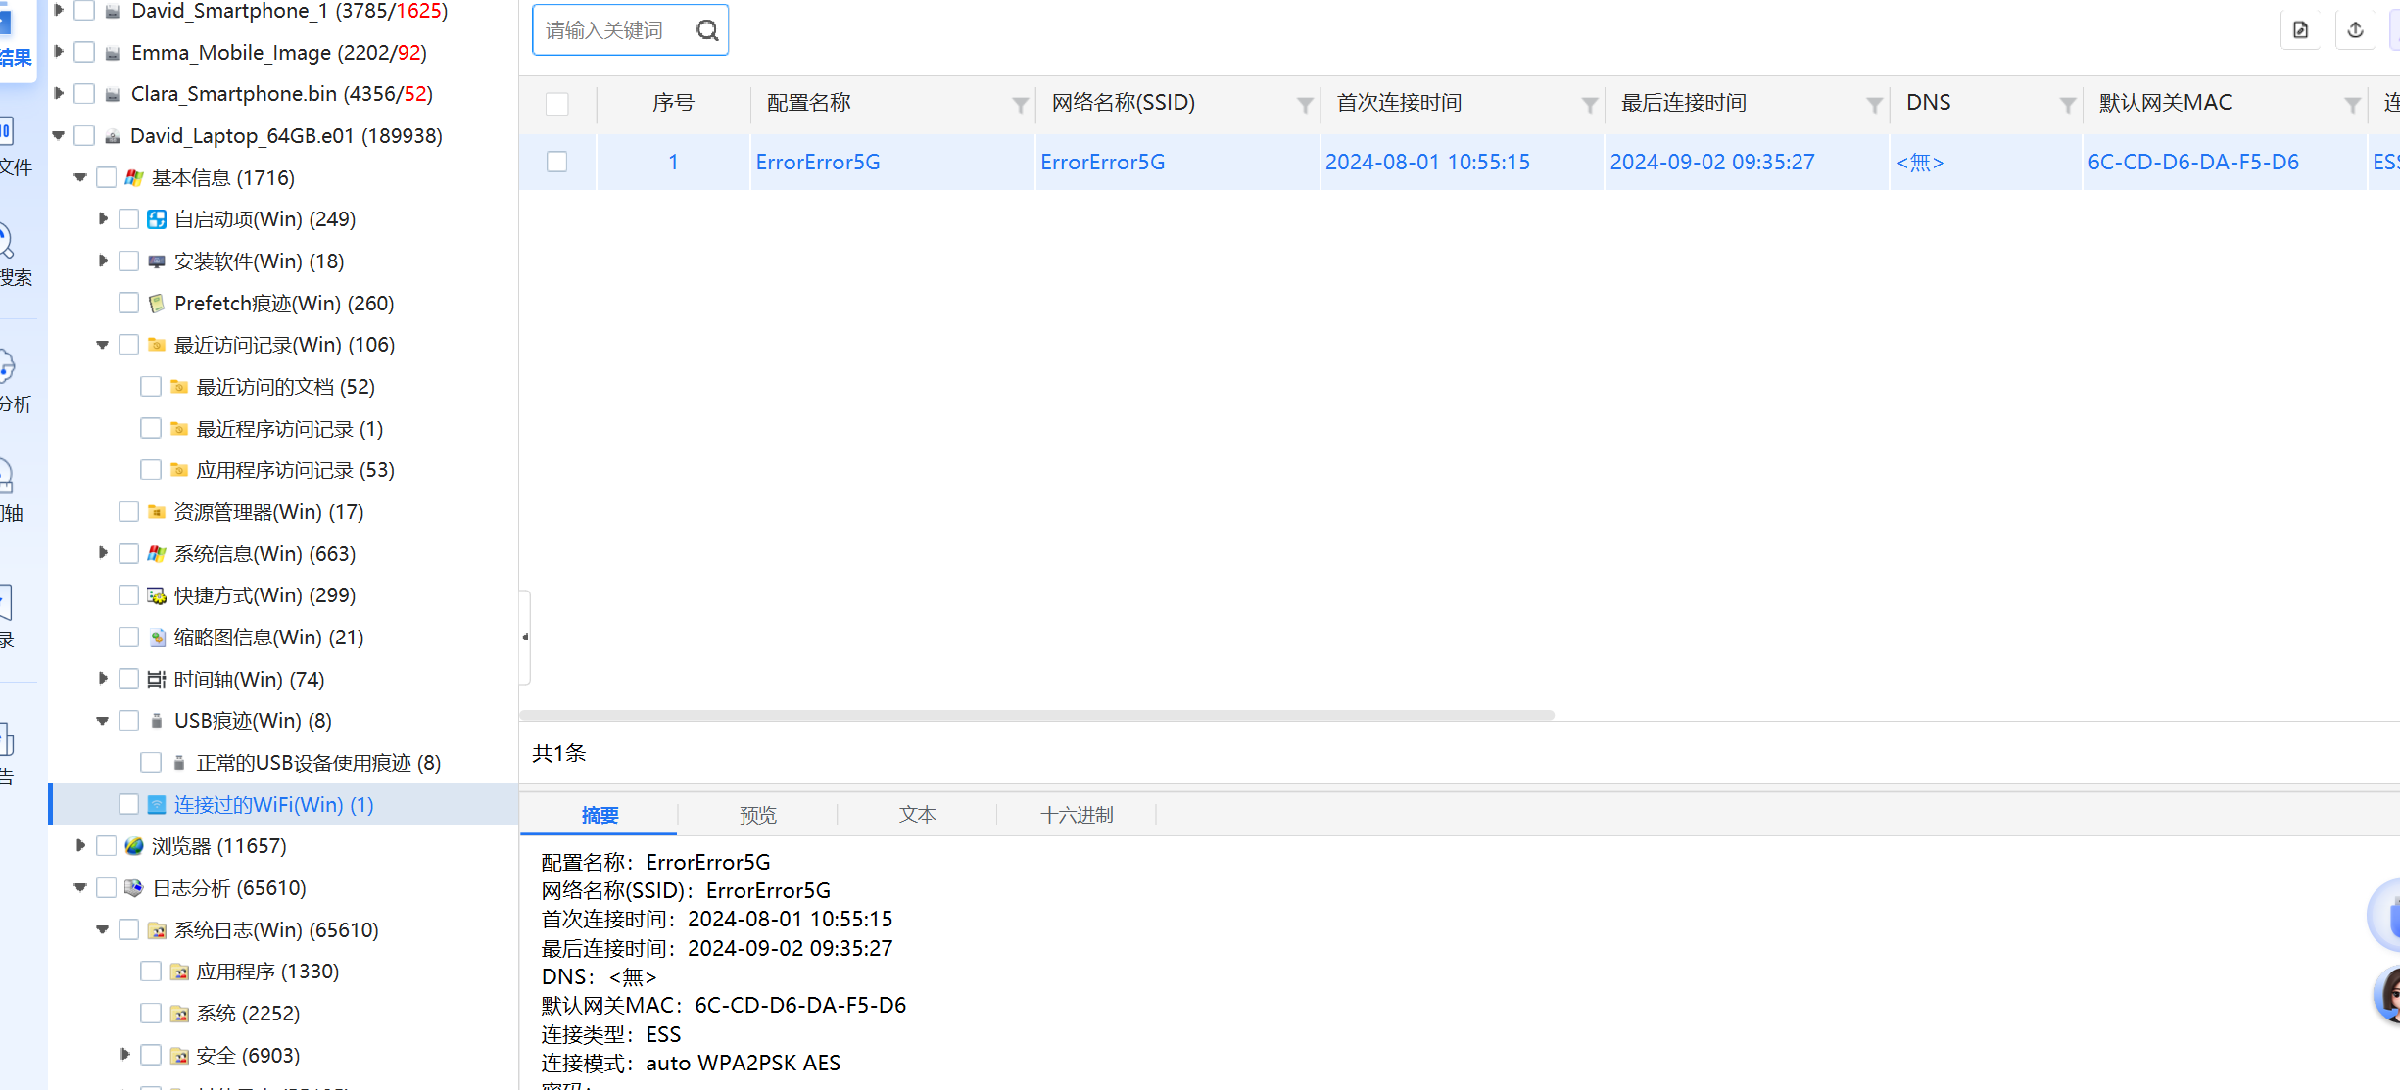Screen dimensions: 2400x1090
Task: Expand the Clara_Smartphone.bin node
Action: pos(59,94)
